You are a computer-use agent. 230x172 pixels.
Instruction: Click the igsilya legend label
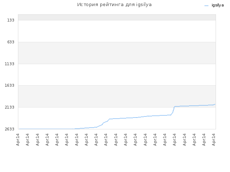[217, 5]
